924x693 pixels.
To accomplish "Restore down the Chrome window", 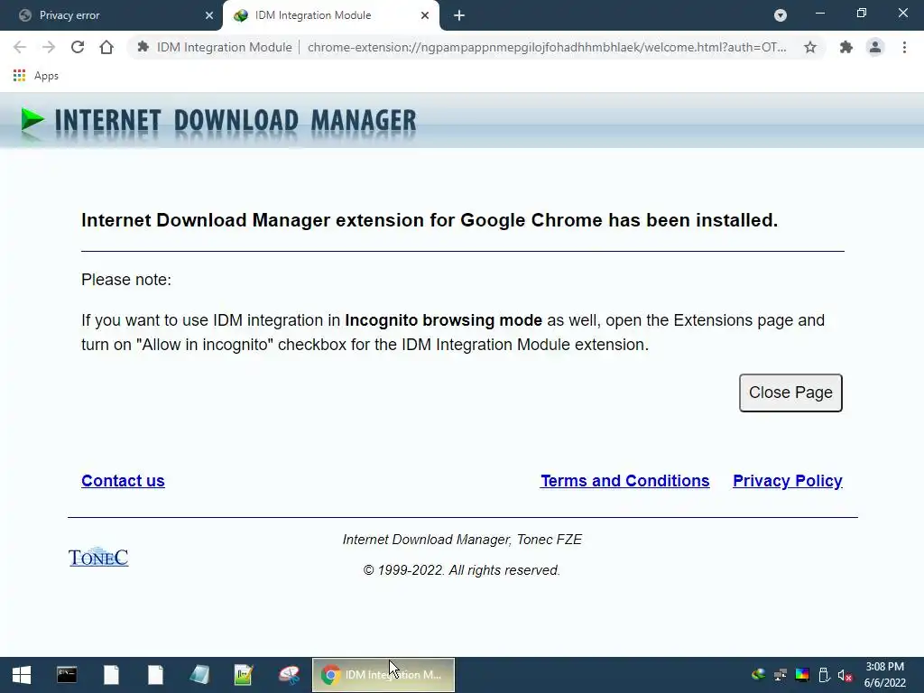I will tap(862, 13).
